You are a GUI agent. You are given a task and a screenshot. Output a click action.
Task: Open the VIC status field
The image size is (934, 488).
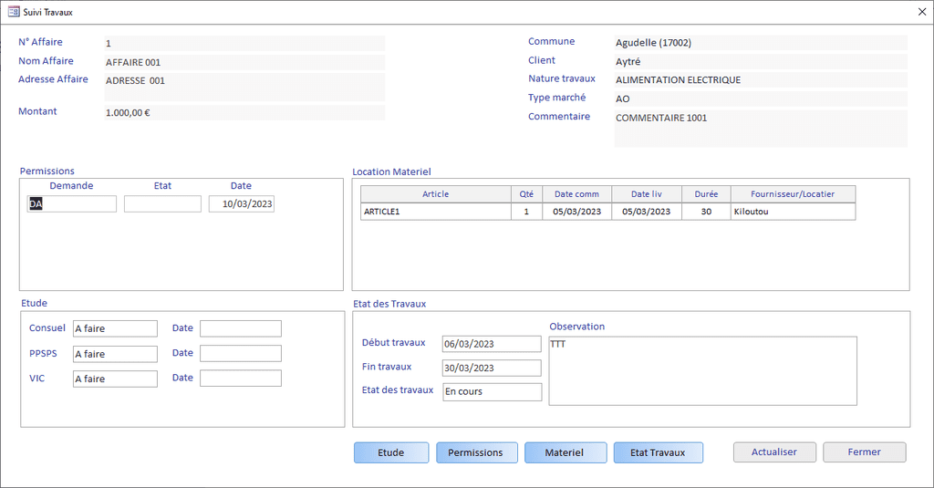pyautogui.click(x=115, y=379)
